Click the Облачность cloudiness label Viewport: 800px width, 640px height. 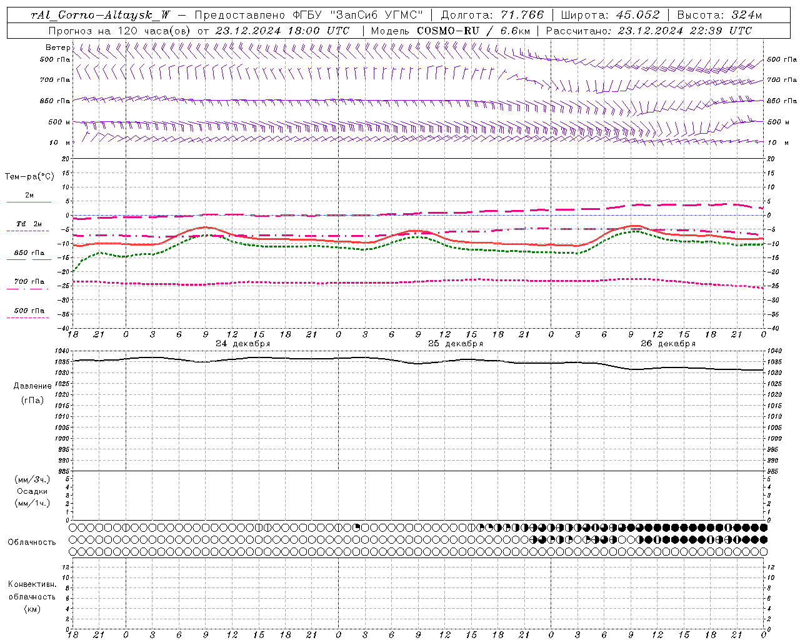pyautogui.click(x=32, y=542)
